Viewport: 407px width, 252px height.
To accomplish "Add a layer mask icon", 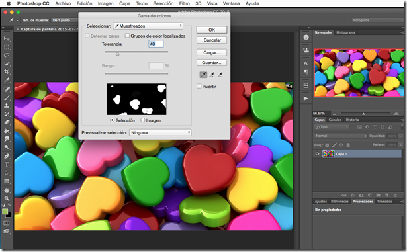I will point(361,195).
